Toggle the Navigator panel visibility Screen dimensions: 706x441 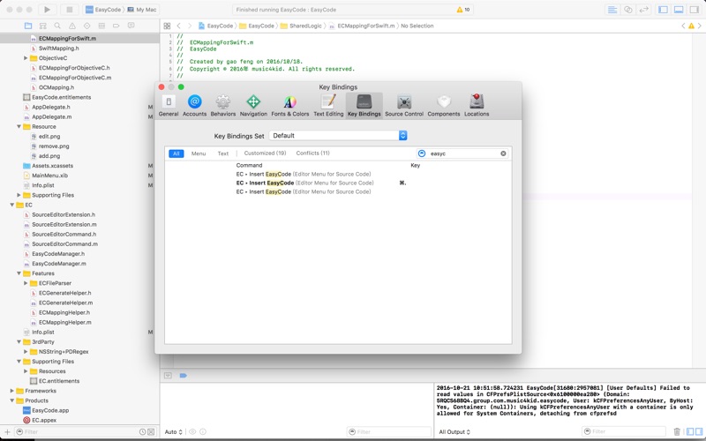(x=664, y=10)
